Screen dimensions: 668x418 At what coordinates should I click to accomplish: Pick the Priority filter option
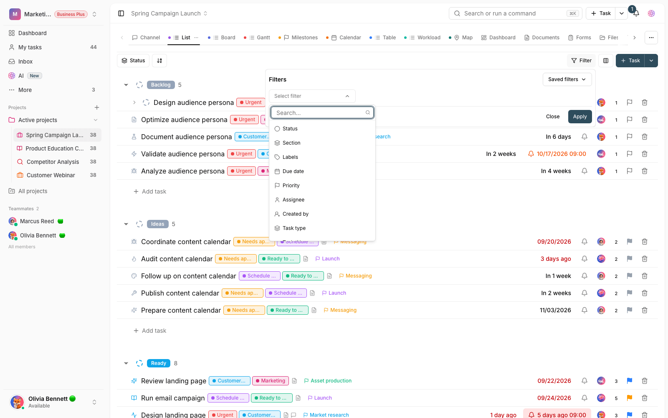(322, 186)
